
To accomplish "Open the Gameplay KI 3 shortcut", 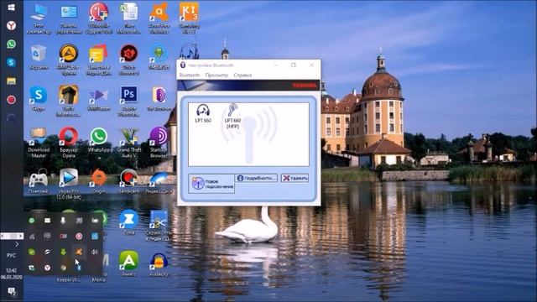I will [x=189, y=18].
